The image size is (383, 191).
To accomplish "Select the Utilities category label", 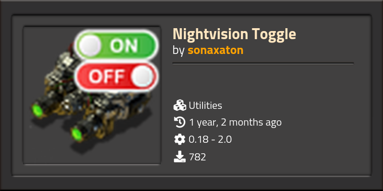I will pos(205,106).
